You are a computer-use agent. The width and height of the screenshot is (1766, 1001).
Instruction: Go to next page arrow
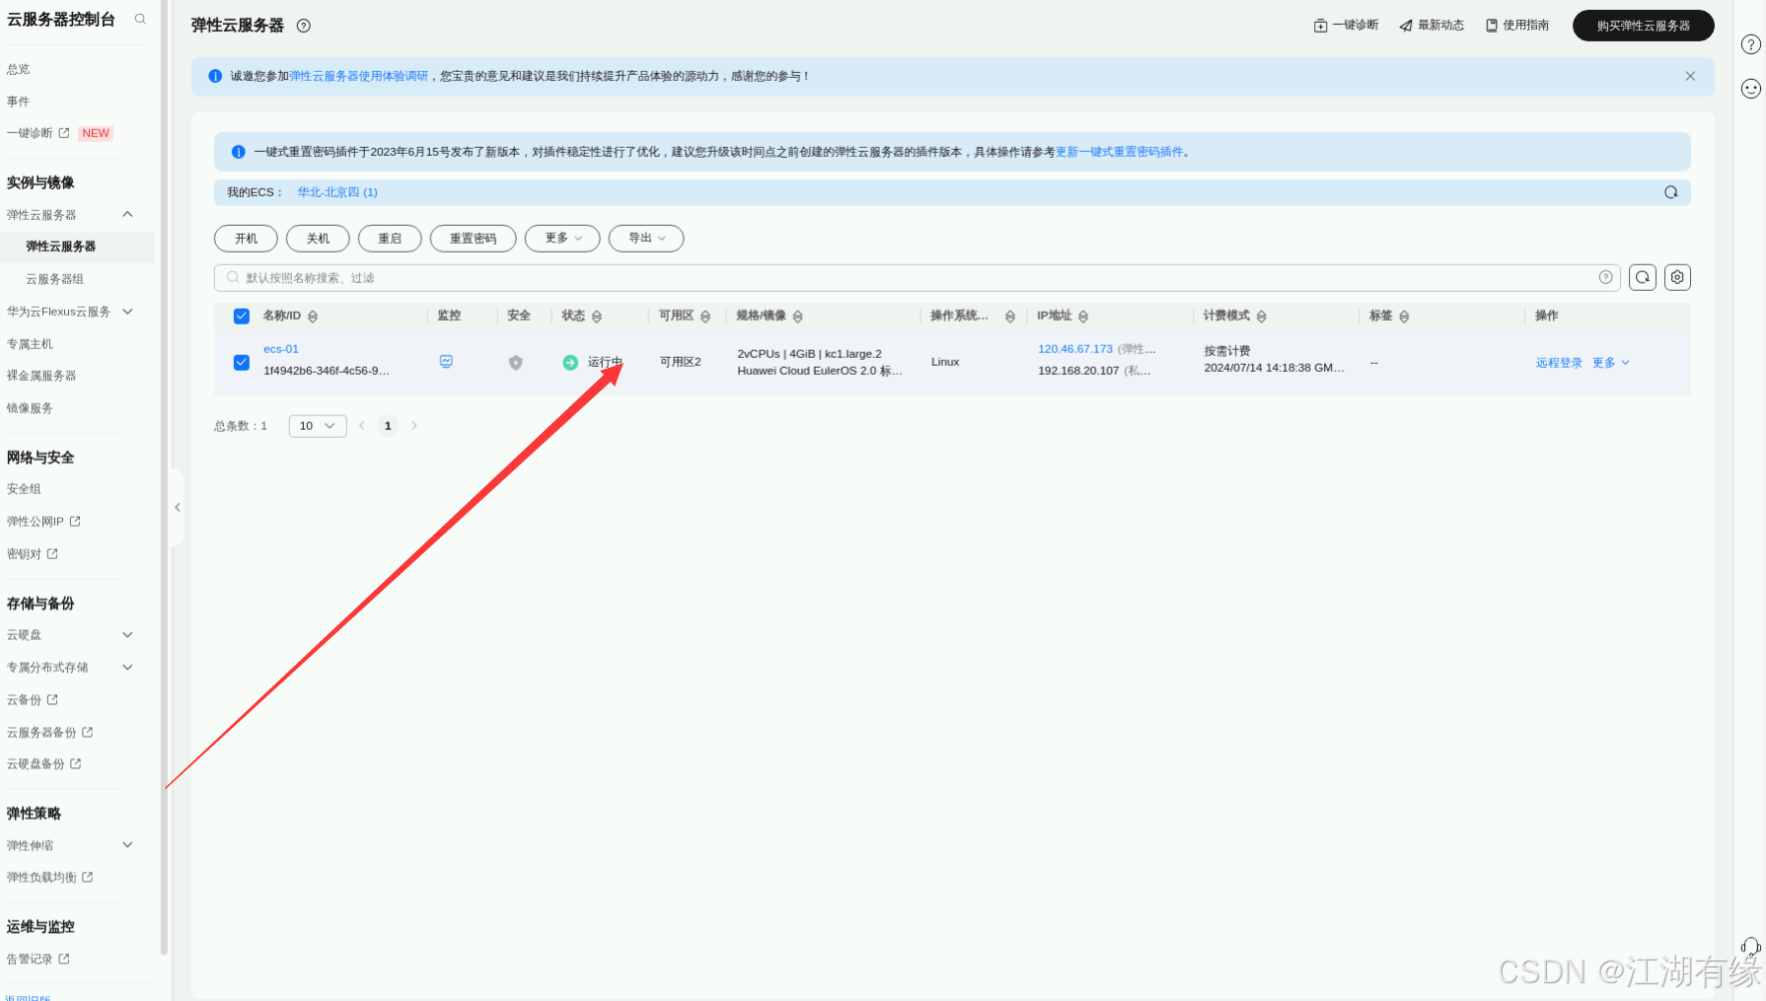click(x=414, y=426)
